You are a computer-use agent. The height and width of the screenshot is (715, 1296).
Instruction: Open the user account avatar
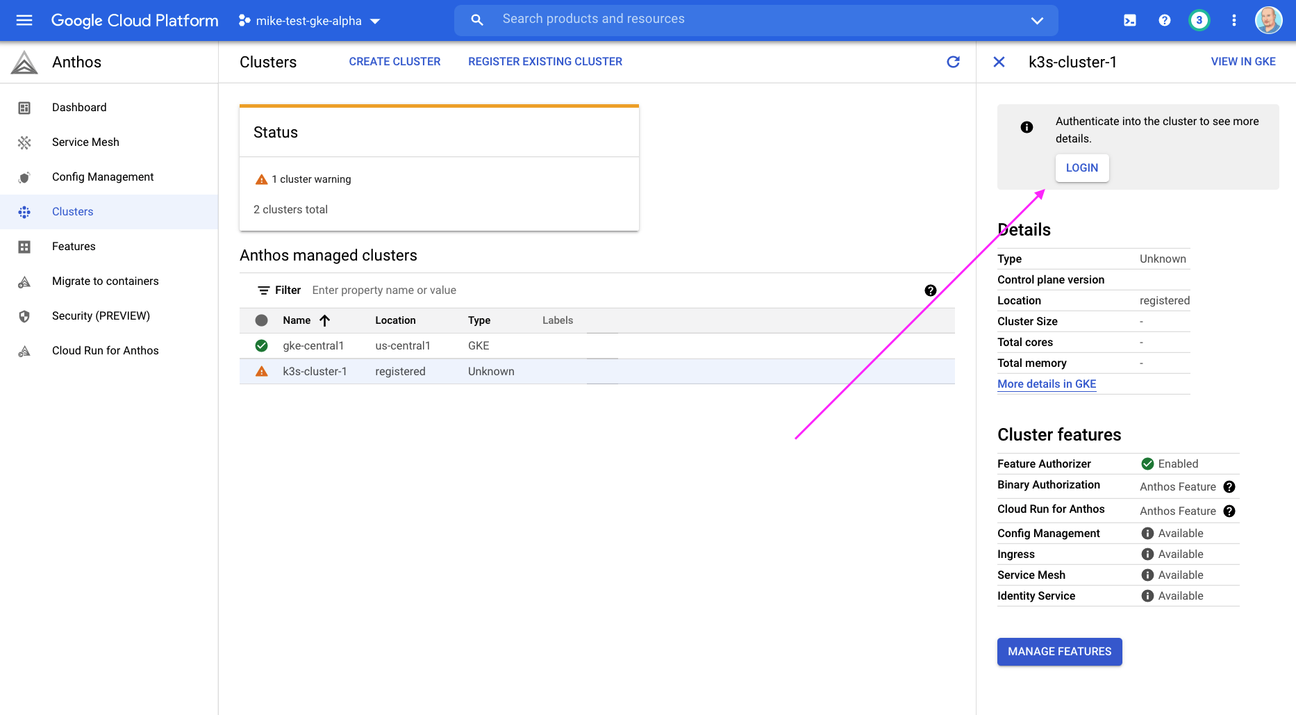click(x=1268, y=20)
